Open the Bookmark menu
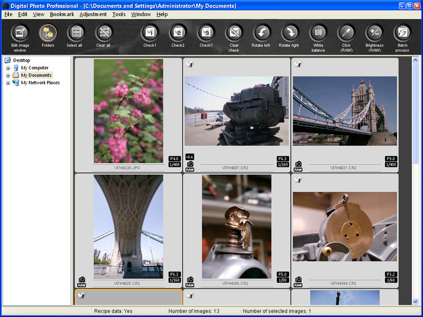The width and height of the screenshot is (423, 317). coord(62,14)
